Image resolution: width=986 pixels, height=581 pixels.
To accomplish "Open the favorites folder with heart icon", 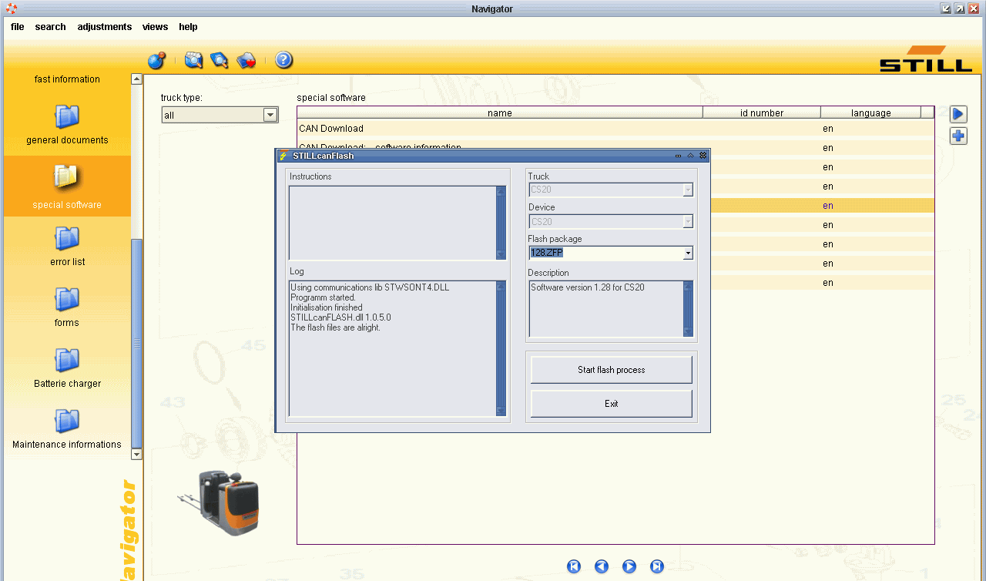I will 246,60.
